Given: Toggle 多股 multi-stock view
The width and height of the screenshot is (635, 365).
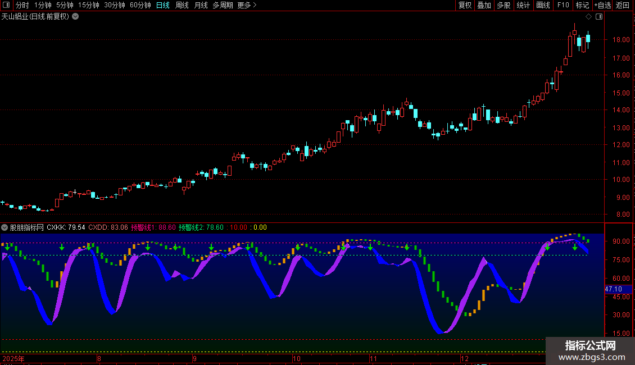Looking at the screenshot, I should (x=503, y=5).
